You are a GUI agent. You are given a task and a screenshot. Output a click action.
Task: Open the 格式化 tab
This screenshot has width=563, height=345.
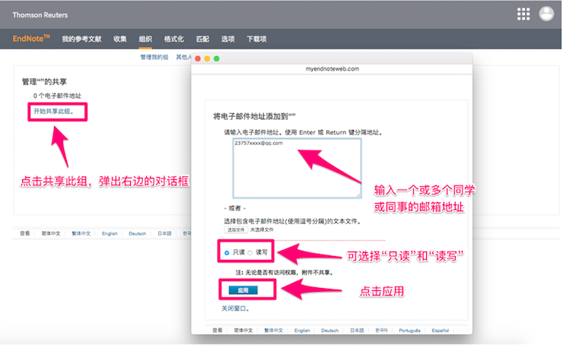coord(173,39)
